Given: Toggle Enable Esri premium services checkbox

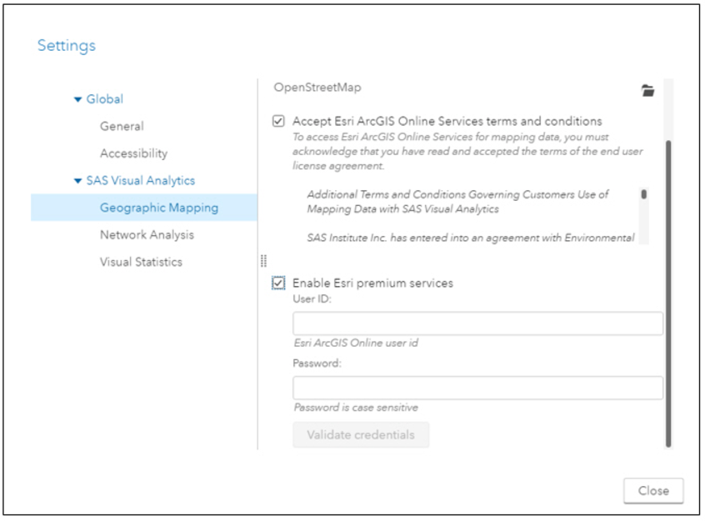Looking at the screenshot, I should 278,283.
